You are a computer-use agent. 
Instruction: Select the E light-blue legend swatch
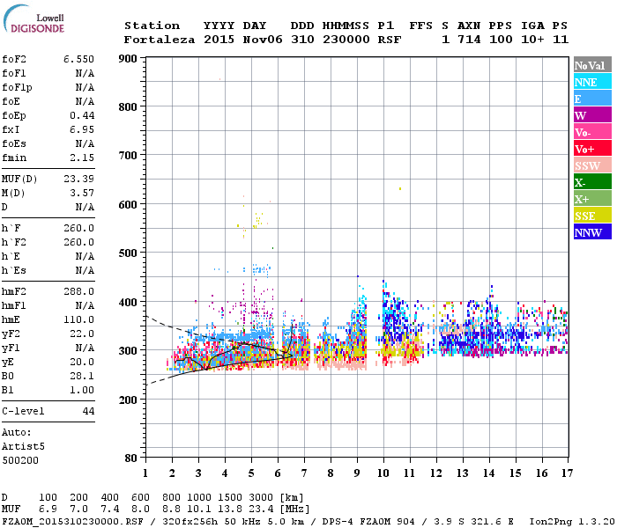[592, 99]
